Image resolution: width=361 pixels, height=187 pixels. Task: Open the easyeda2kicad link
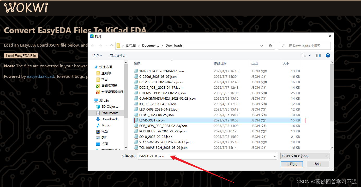tap(41, 76)
